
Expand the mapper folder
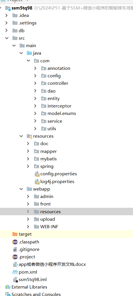pyautogui.click(x=28, y=151)
